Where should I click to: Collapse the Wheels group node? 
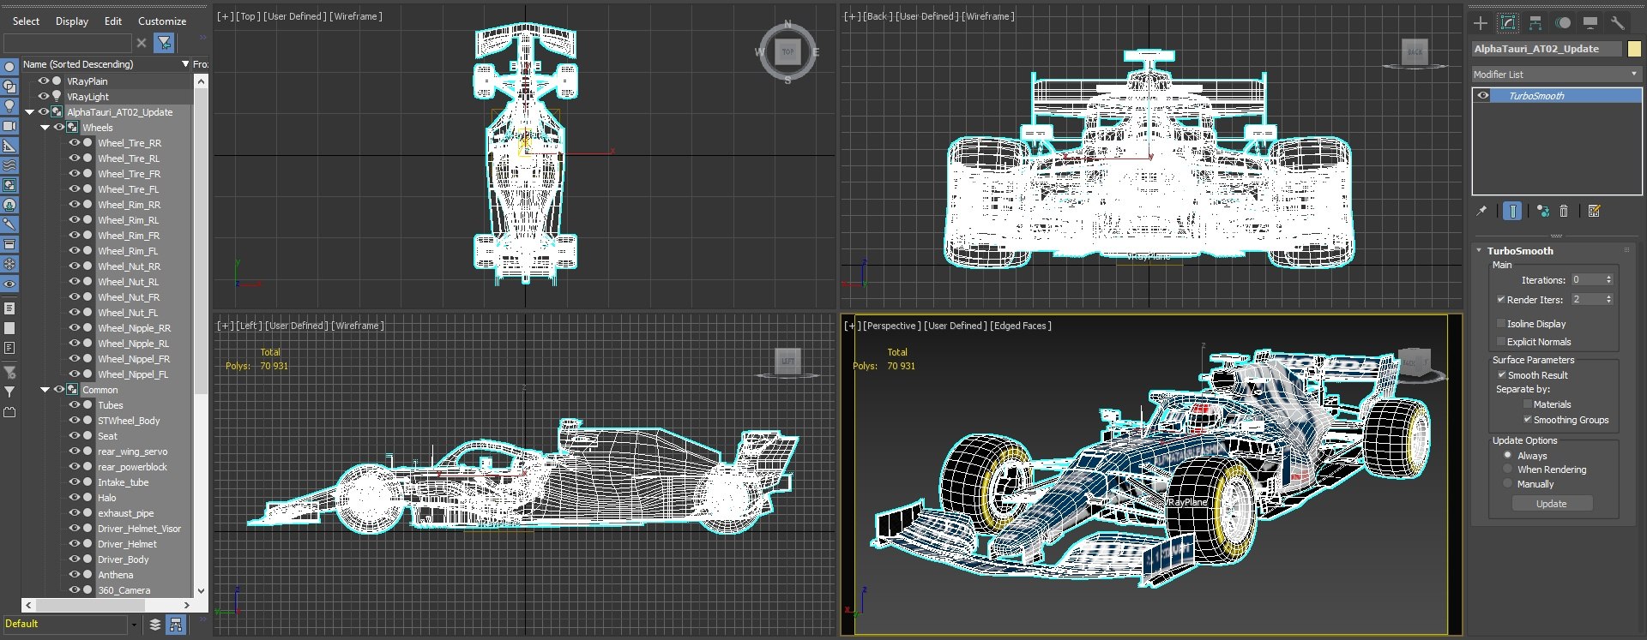[45, 128]
